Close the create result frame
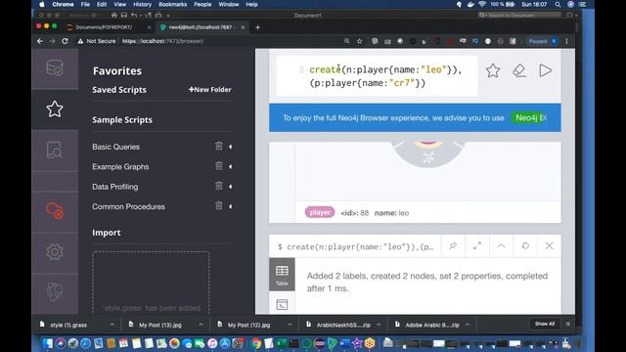The width and height of the screenshot is (626, 352). pos(550,245)
